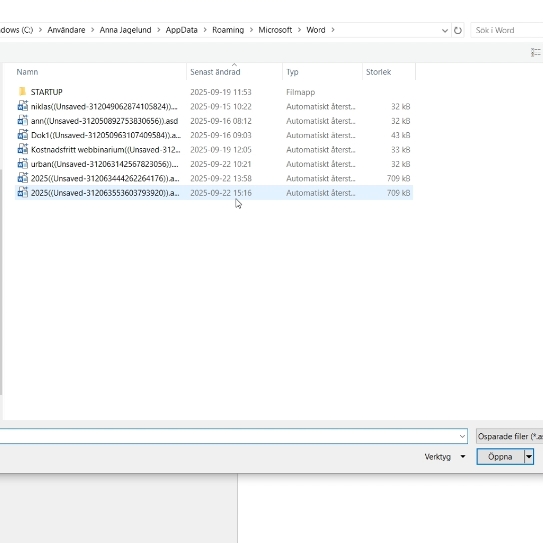Refresh the folder with the reload icon
The width and height of the screenshot is (543, 543).
point(458,30)
